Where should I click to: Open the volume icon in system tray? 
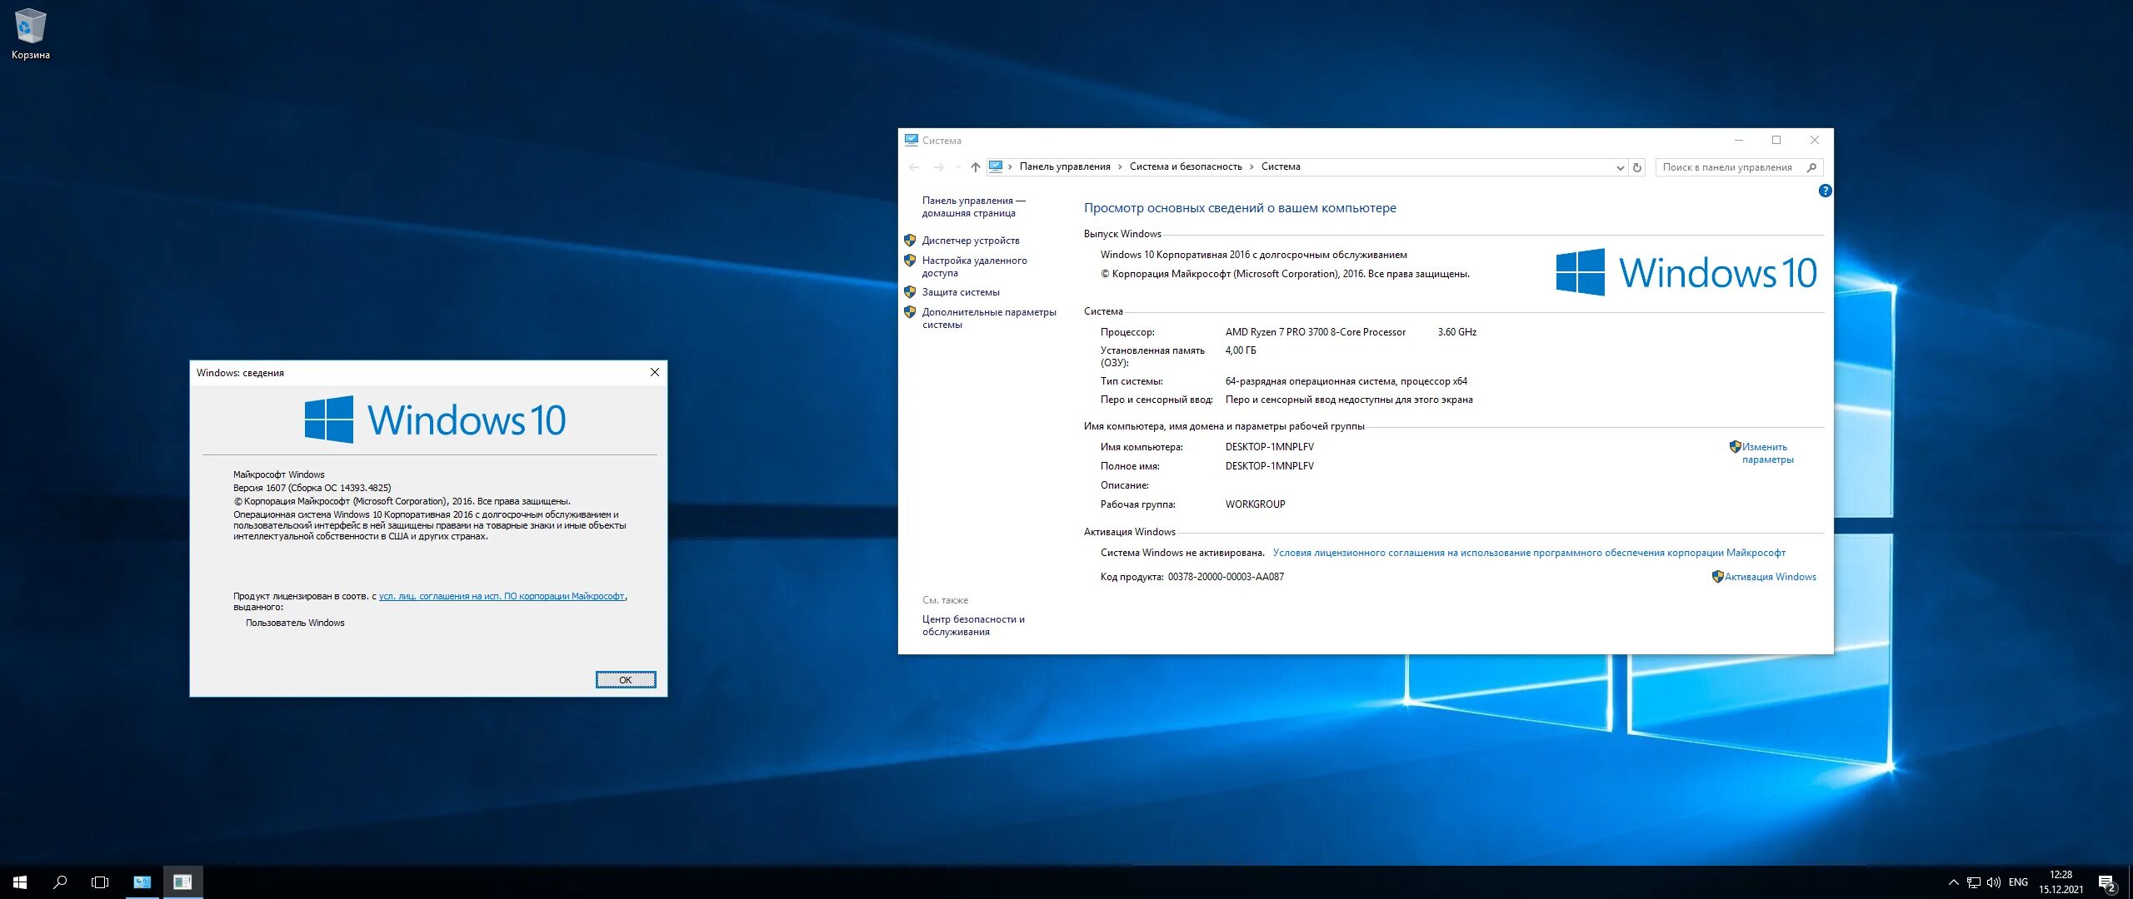(1993, 882)
